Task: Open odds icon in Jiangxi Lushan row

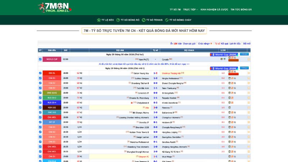Action: pyautogui.click(x=232, y=137)
